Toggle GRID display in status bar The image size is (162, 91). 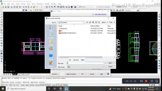(27, 85)
